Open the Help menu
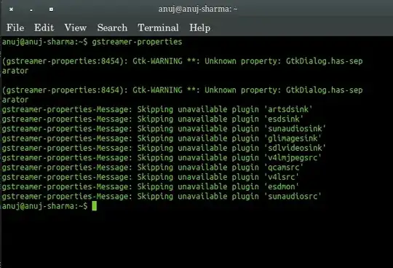This screenshot has height=268, width=393. tap(199, 28)
